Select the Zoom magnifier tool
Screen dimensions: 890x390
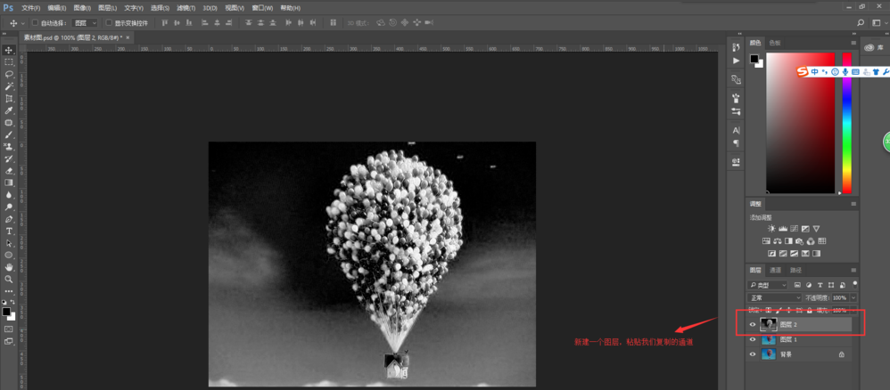click(x=9, y=279)
